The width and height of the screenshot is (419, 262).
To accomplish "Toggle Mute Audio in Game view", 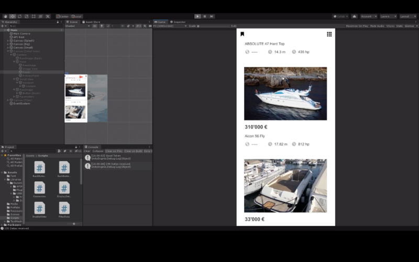I will click(x=377, y=26).
